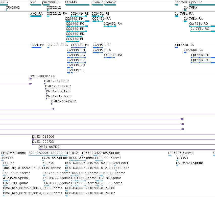The image size is (215, 197).
Task: Select protein CG9452-PA
Action: (x=113, y=55)
